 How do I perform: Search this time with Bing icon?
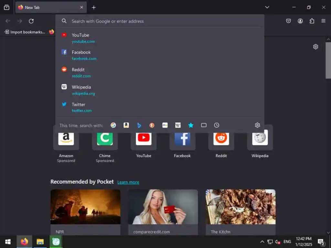point(139,125)
